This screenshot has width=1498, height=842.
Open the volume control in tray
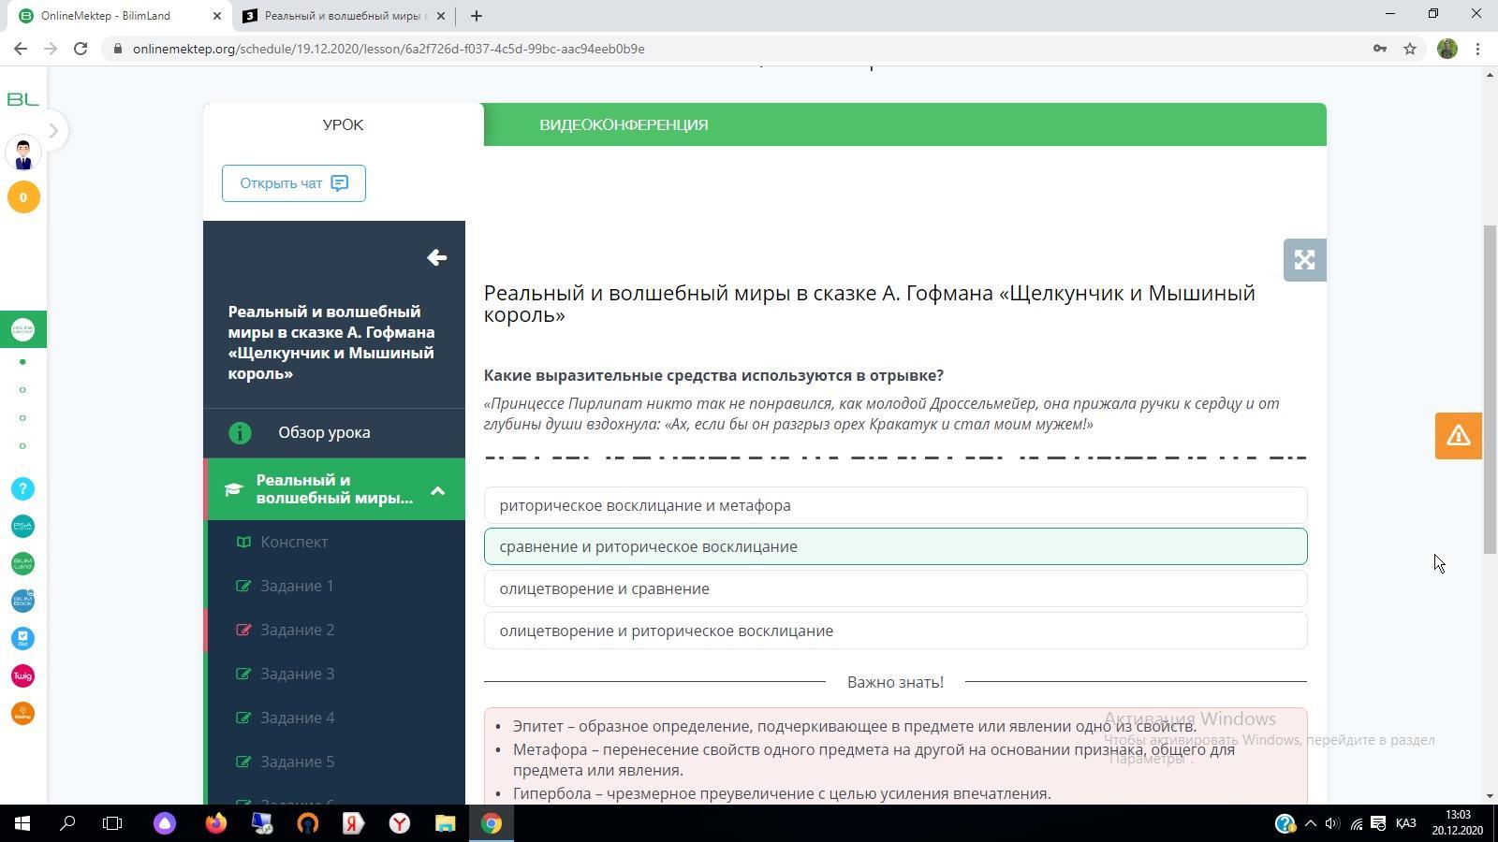click(1332, 823)
